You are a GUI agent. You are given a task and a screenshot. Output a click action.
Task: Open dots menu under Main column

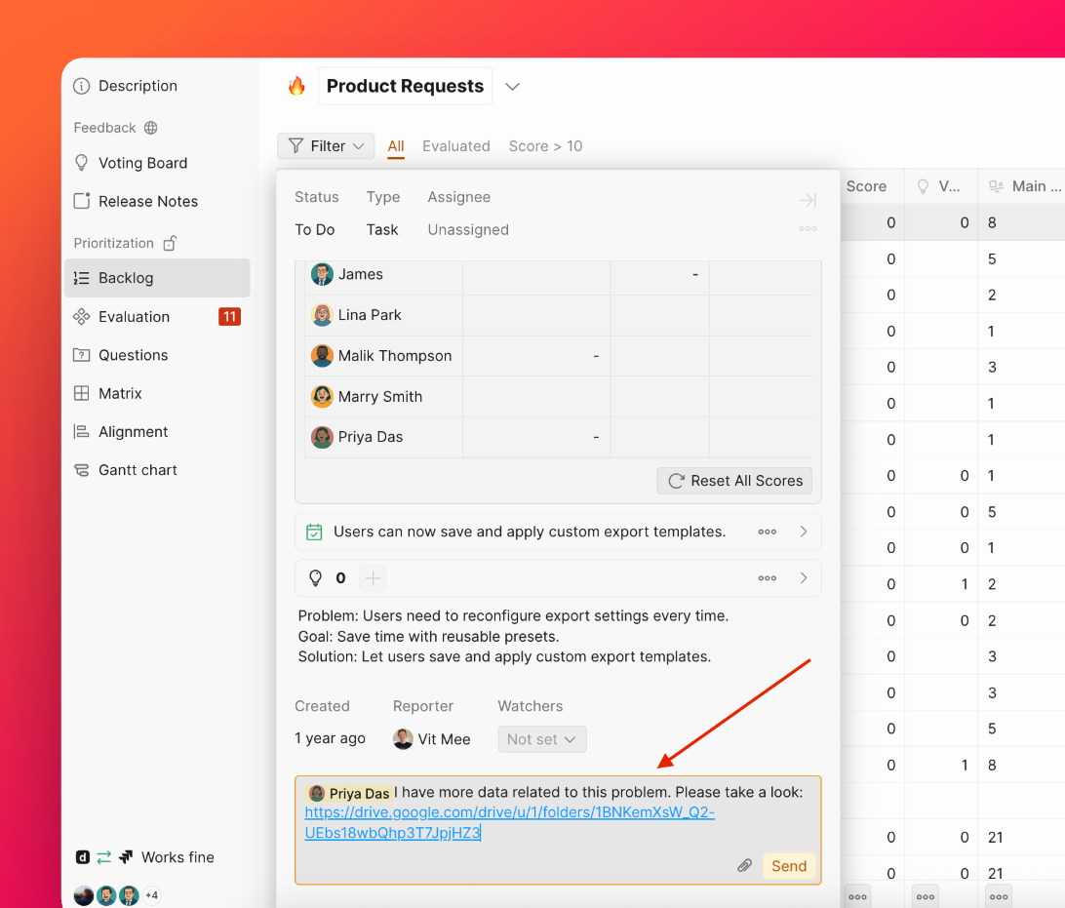(999, 896)
